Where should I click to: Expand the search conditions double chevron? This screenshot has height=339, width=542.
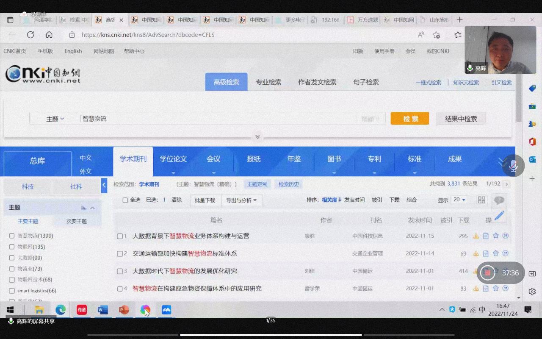click(x=257, y=137)
